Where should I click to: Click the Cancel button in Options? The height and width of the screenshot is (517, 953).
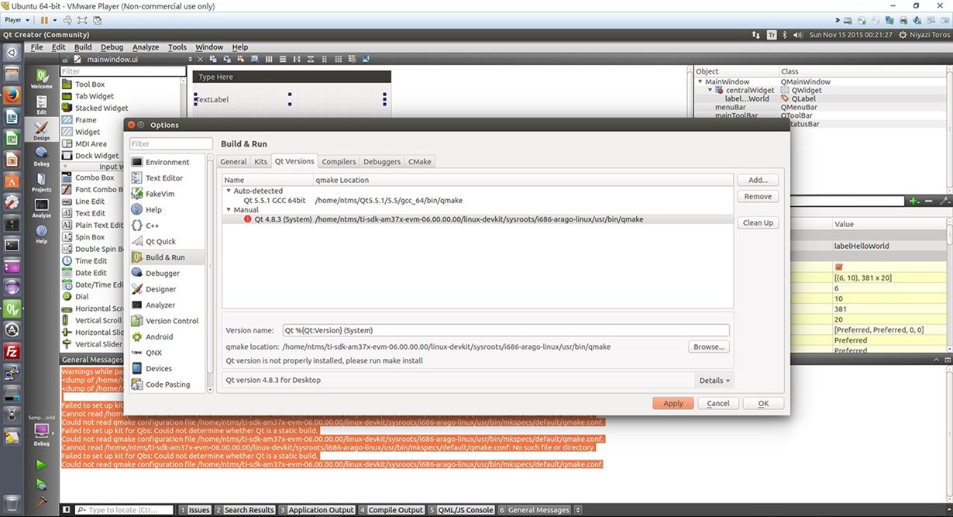[718, 403]
